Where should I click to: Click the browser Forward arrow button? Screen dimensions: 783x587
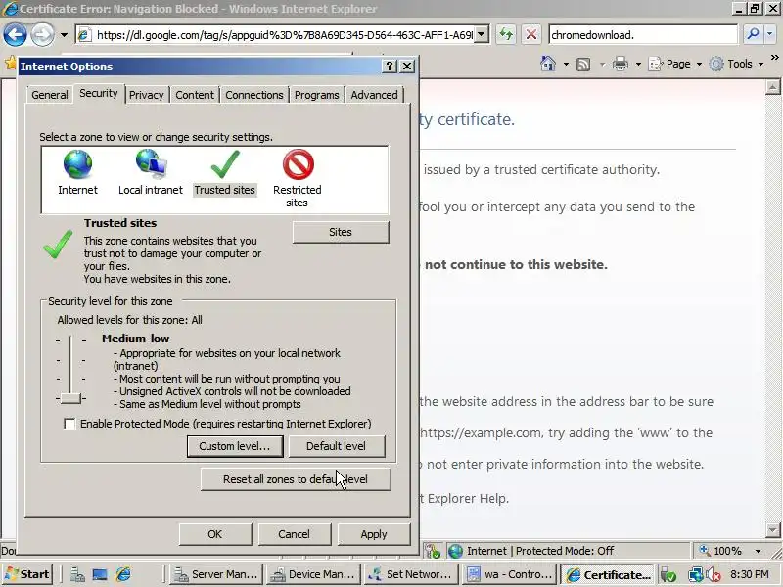[42, 35]
